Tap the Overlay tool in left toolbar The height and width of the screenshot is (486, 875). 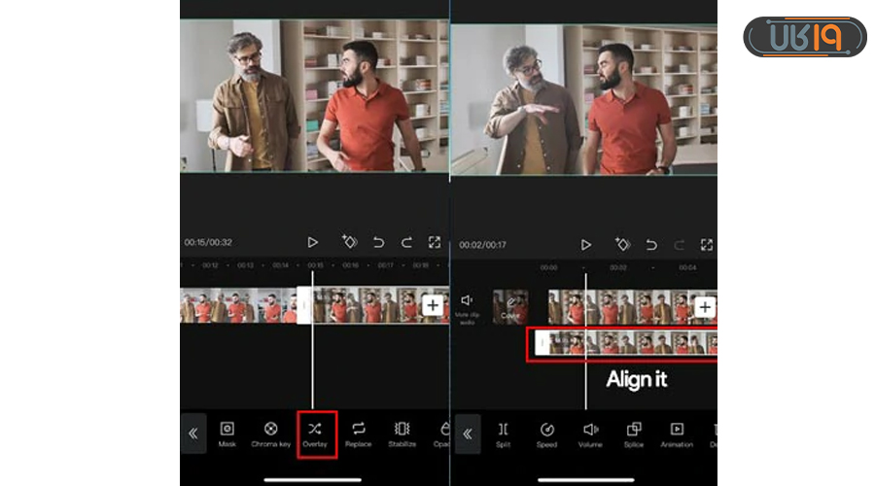click(x=315, y=434)
